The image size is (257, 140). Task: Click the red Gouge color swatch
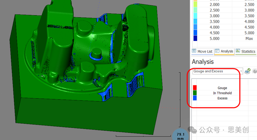[195, 88]
